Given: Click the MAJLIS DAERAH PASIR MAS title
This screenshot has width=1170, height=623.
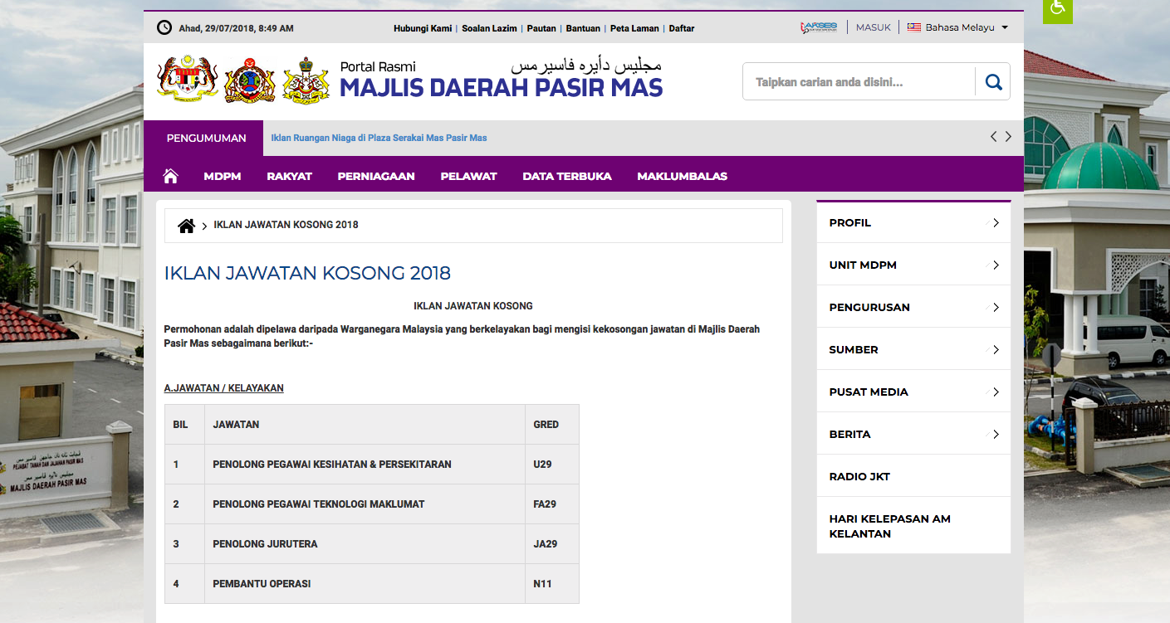Looking at the screenshot, I should (x=501, y=87).
